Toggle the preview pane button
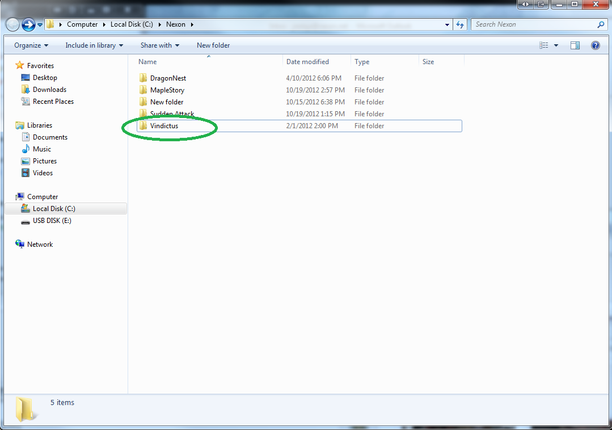 click(x=575, y=45)
